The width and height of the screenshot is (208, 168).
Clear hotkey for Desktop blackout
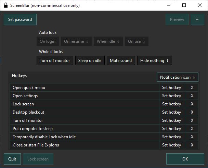192,112
